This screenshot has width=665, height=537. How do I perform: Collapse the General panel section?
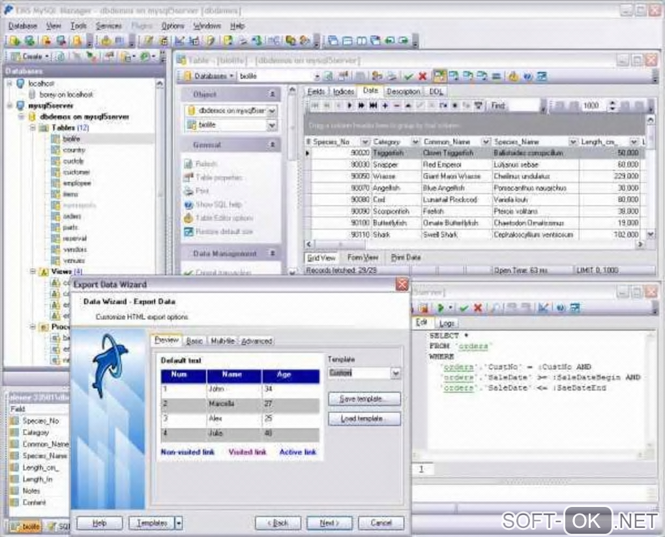click(x=273, y=145)
